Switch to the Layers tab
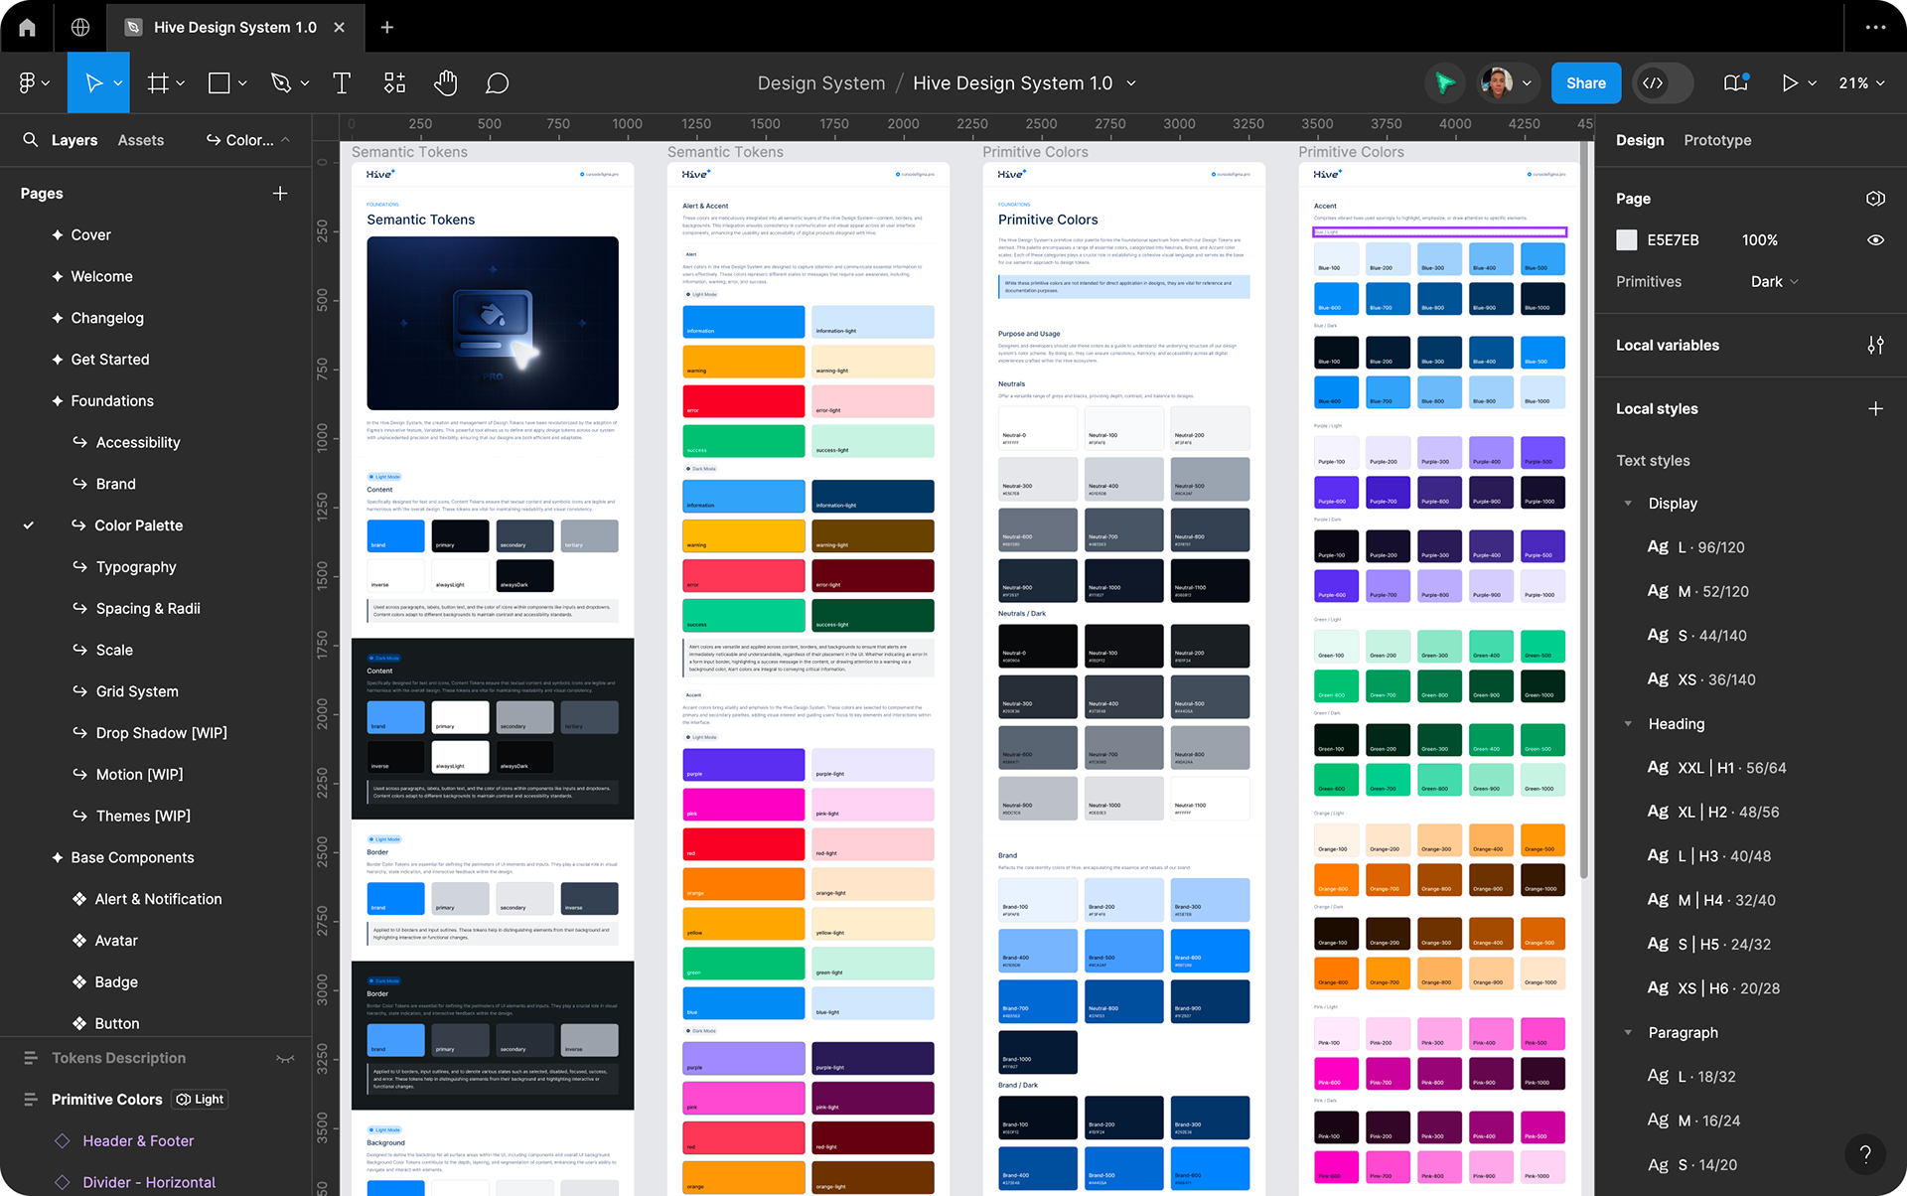 pos(74,140)
